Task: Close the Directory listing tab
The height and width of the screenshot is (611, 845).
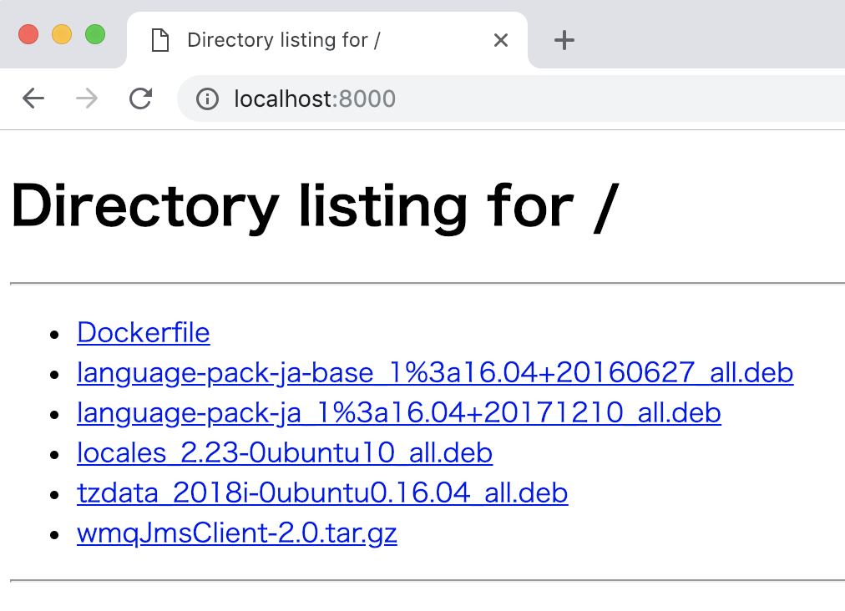Action: pyautogui.click(x=501, y=40)
